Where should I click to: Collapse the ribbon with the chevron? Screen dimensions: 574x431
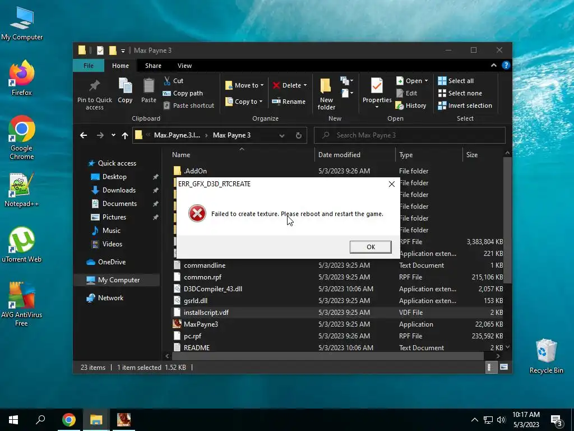(x=493, y=65)
